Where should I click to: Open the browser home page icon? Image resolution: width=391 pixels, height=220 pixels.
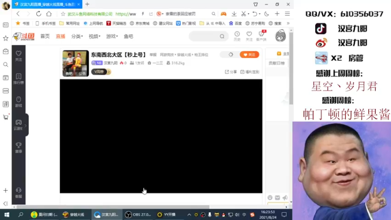[49, 14]
